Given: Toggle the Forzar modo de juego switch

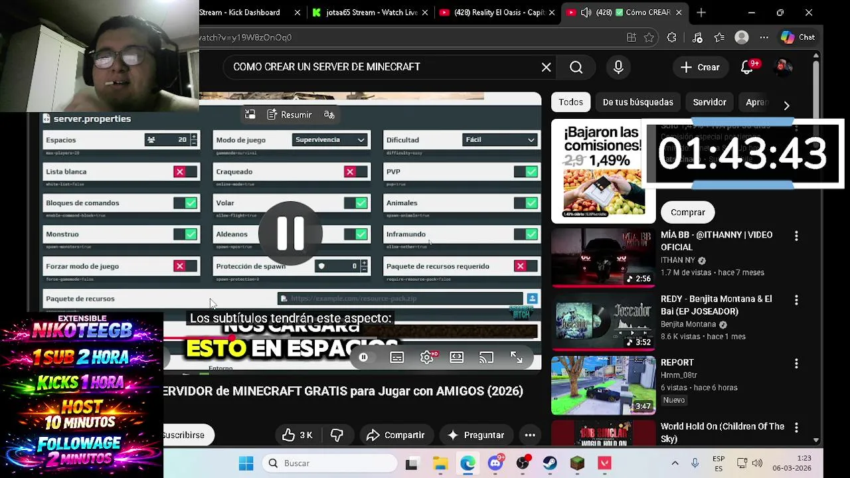Looking at the screenshot, I should coord(185,266).
